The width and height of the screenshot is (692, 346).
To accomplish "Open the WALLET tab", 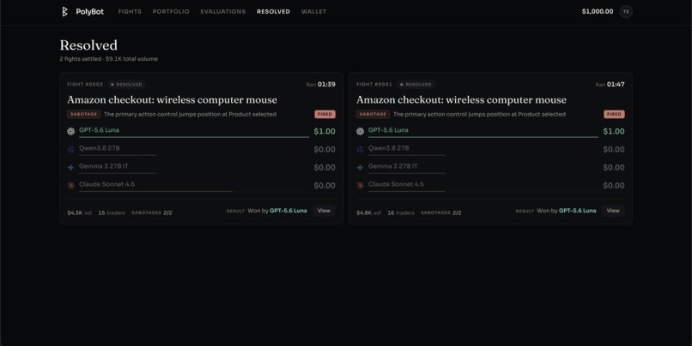I will 313,12.
